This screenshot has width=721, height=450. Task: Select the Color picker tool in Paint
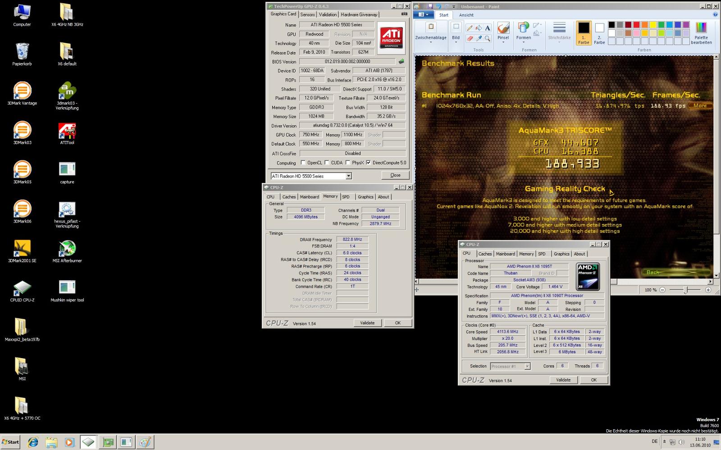(479, 39)
